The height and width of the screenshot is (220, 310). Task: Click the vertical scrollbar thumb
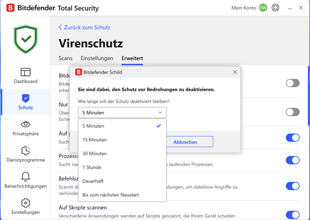tap(308, 95)
